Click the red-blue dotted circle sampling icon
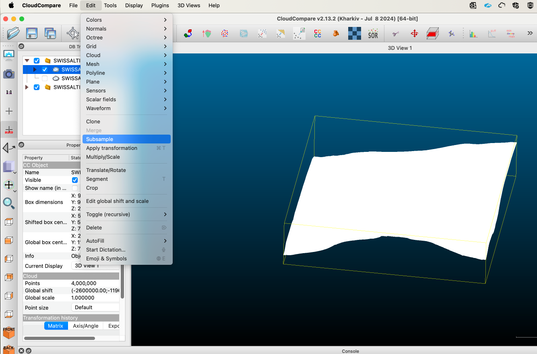The image size is (537, 354). click(x=225, y=34)
